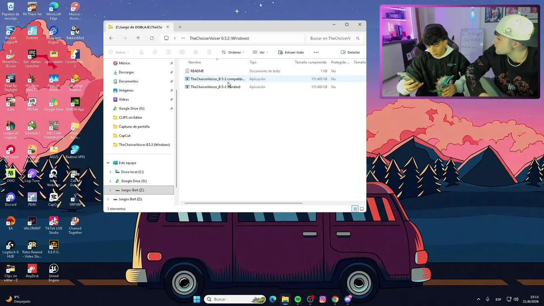The width and height of the screenshot is (544, 306).
Task: Select the Rocket League desktop shortcut
Action: pyautogui.click(x=11, y=35)
